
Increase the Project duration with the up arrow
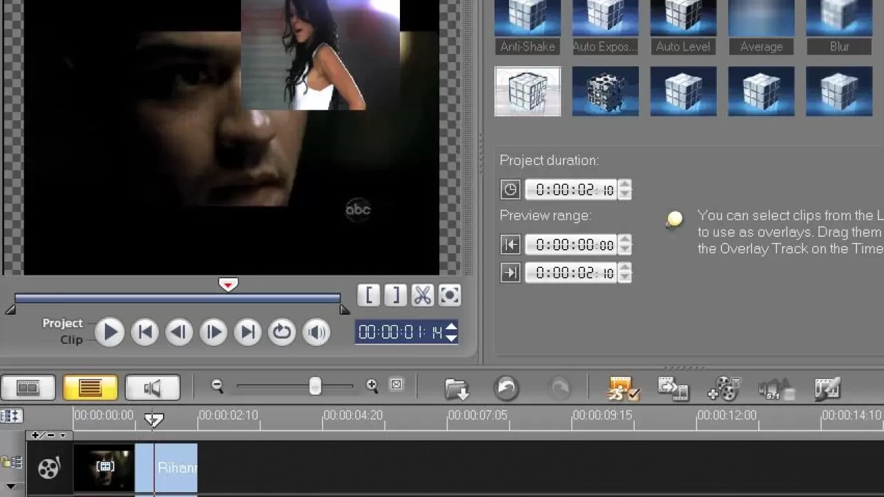624,185
